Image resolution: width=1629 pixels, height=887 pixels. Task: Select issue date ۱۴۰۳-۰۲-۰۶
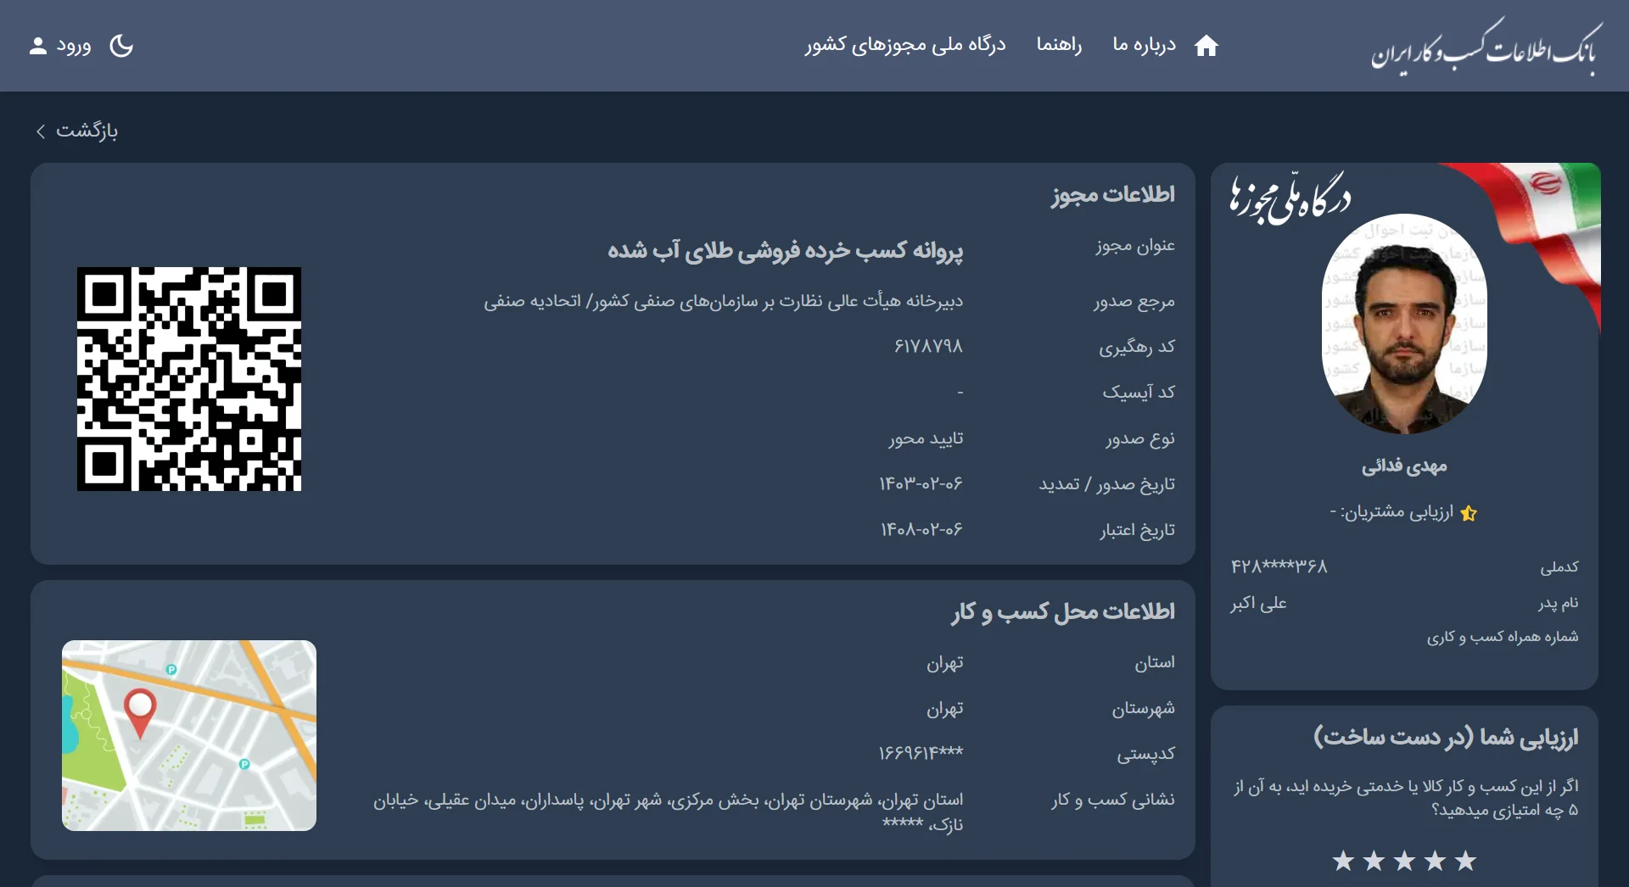point(921,483)
